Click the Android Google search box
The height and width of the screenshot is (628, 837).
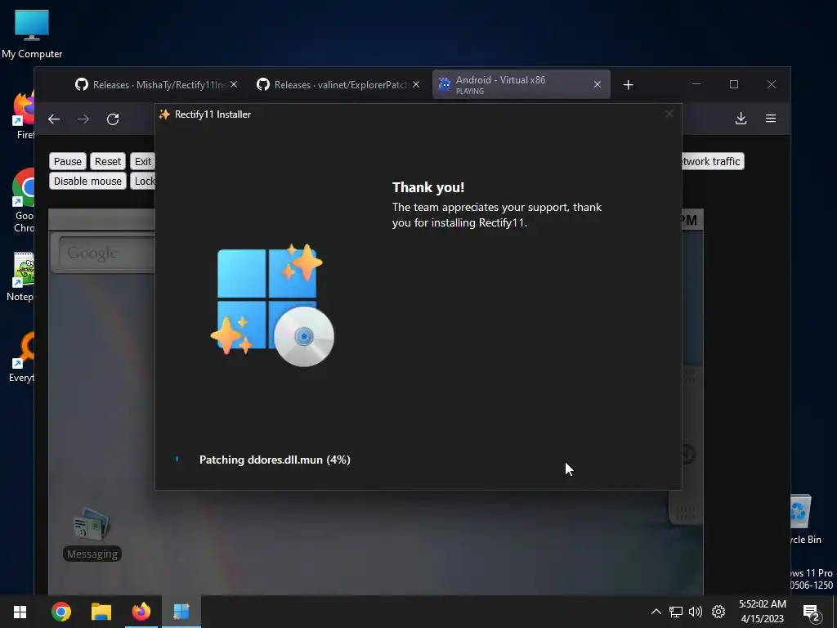[x=102, y=252]
